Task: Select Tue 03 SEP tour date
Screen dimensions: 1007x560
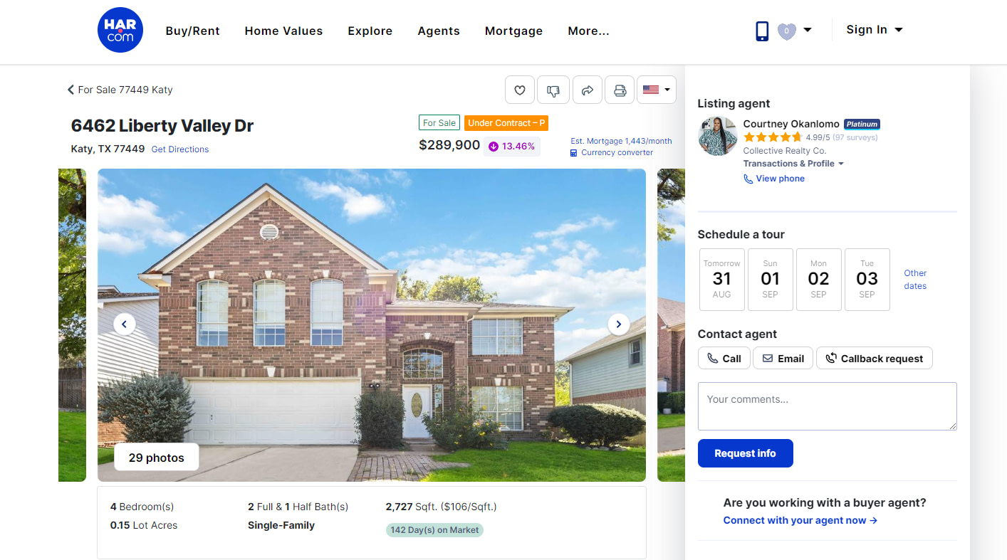Action: 867,280
